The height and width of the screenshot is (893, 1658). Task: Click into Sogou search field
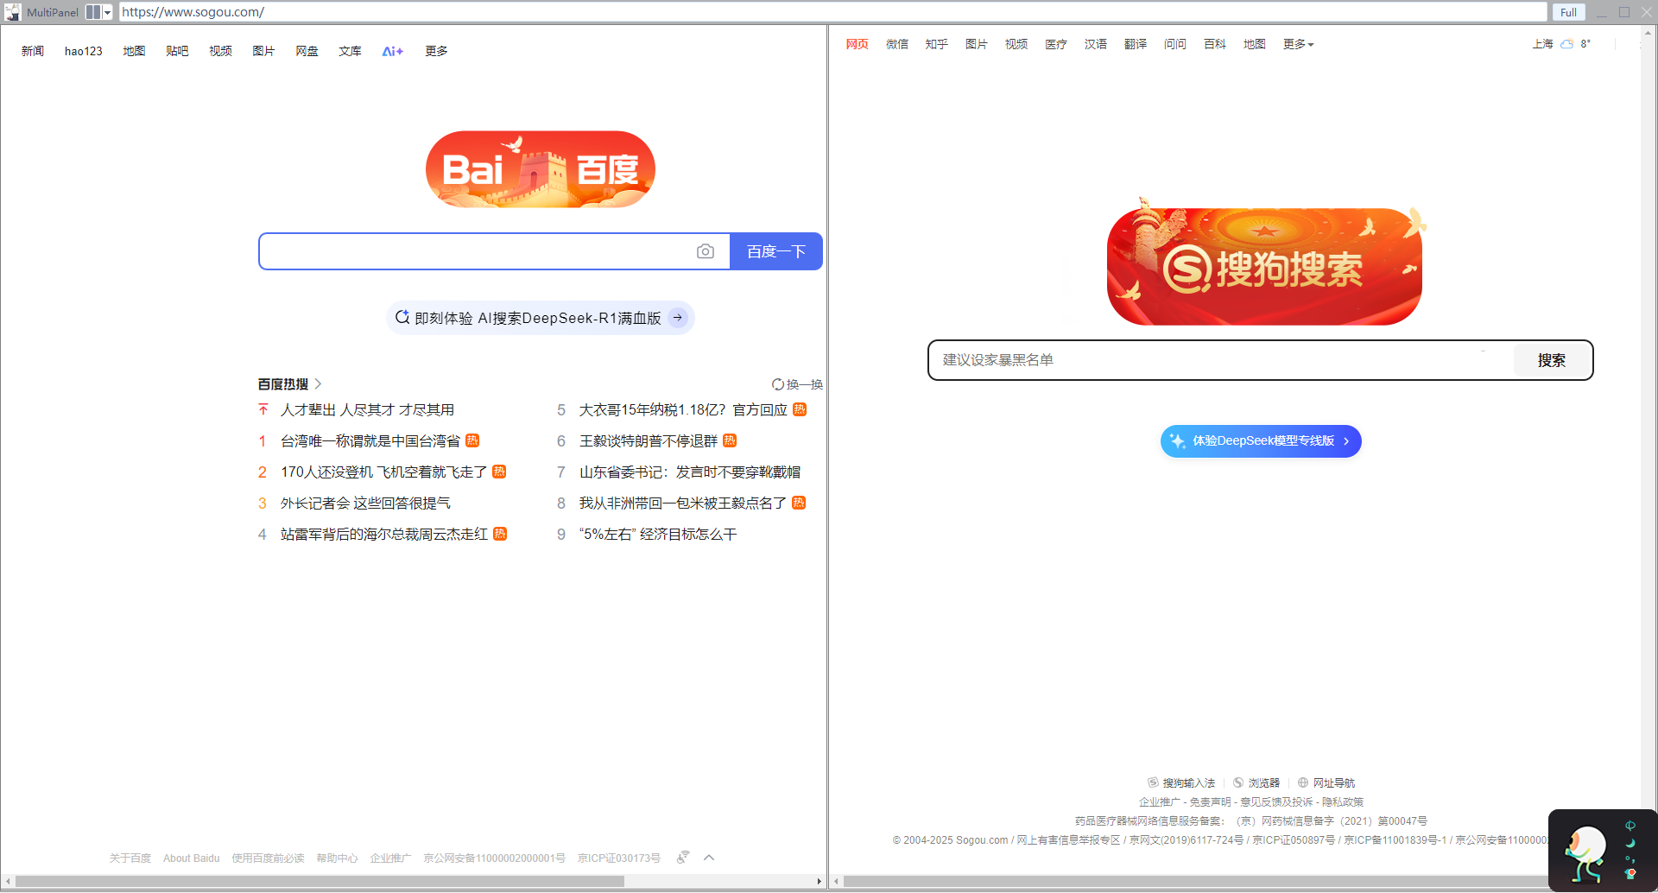[1221, 360]
